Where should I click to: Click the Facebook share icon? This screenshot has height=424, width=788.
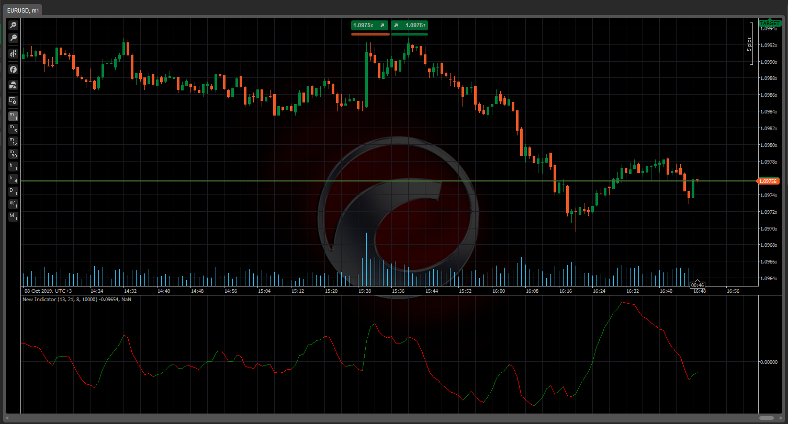[13, 69]
